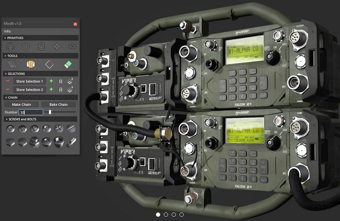
Task: Show the second carousel image dot
Action: [166, 215]
